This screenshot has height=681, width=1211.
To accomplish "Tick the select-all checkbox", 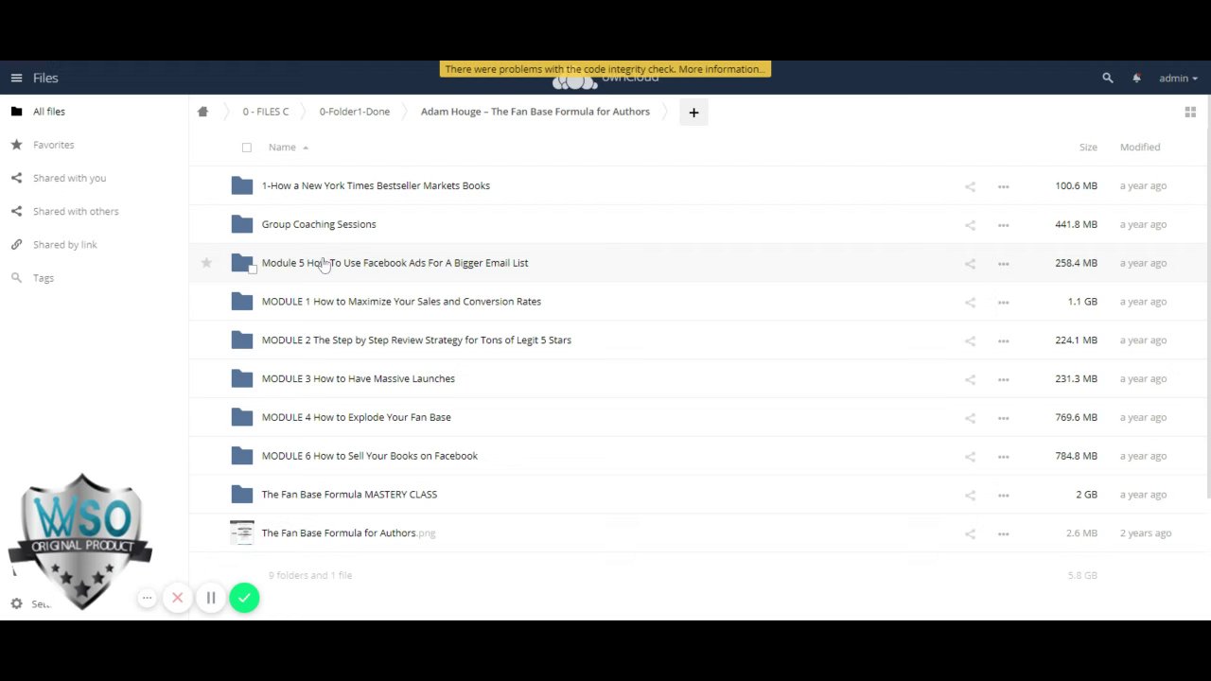I will coord(247,148).
